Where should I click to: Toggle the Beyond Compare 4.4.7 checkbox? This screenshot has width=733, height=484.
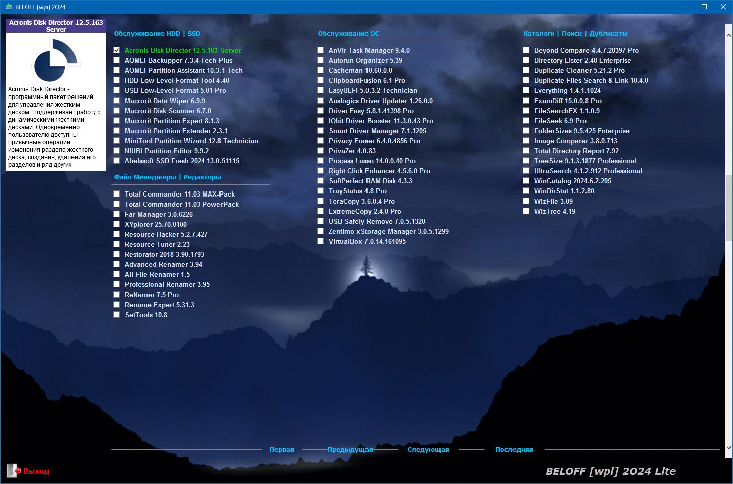coord(526,50)
